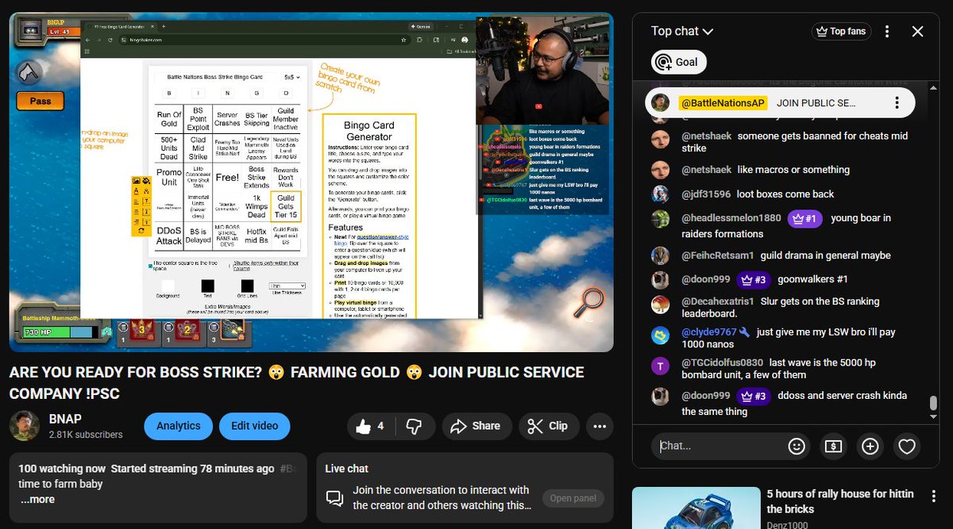953x529 pixels.
Task: Open Denz1000 channel from recommendation
Action: click(788, 525)
